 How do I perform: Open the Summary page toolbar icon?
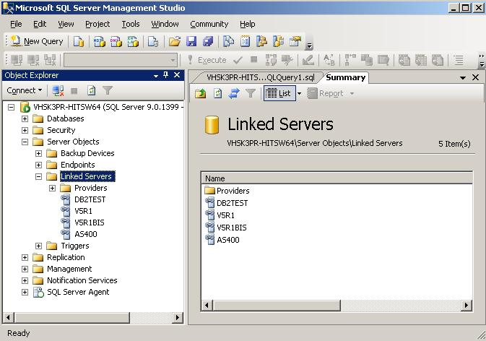[246, 41]
